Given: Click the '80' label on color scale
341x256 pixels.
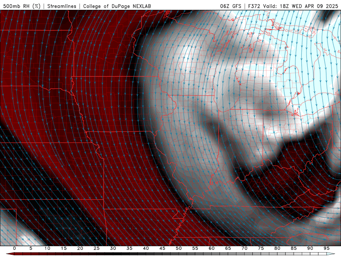Looking at the screenshot, I should coord(277,248).
